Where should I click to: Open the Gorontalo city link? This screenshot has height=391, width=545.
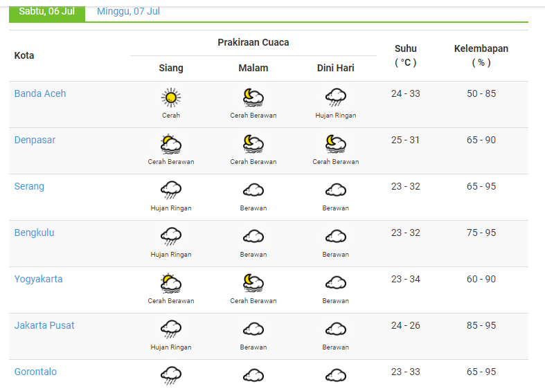[35, 372]
